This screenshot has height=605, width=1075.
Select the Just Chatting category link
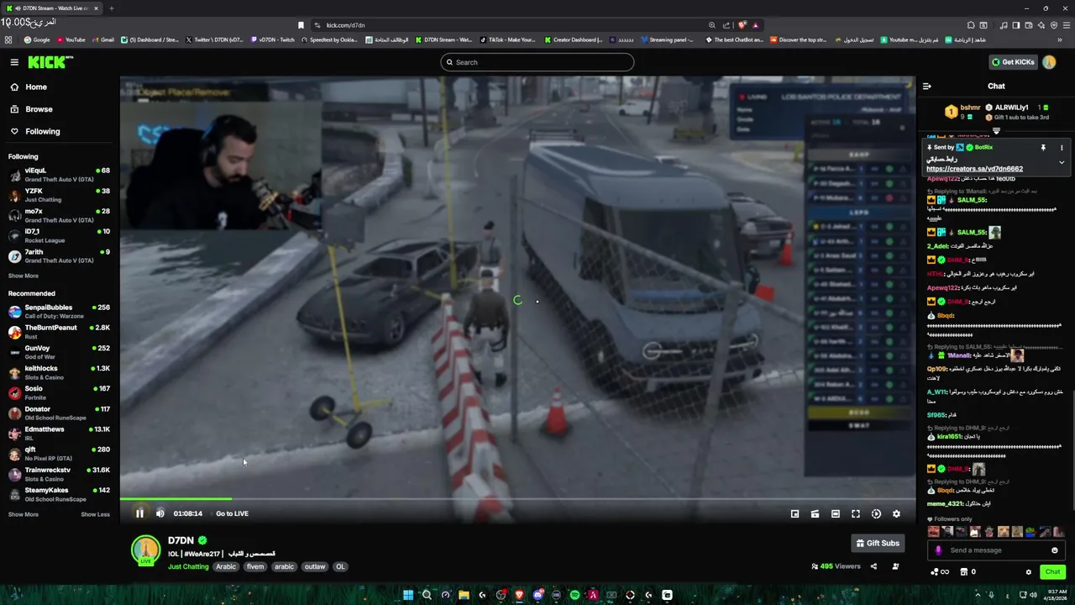(x=188, y=566)
